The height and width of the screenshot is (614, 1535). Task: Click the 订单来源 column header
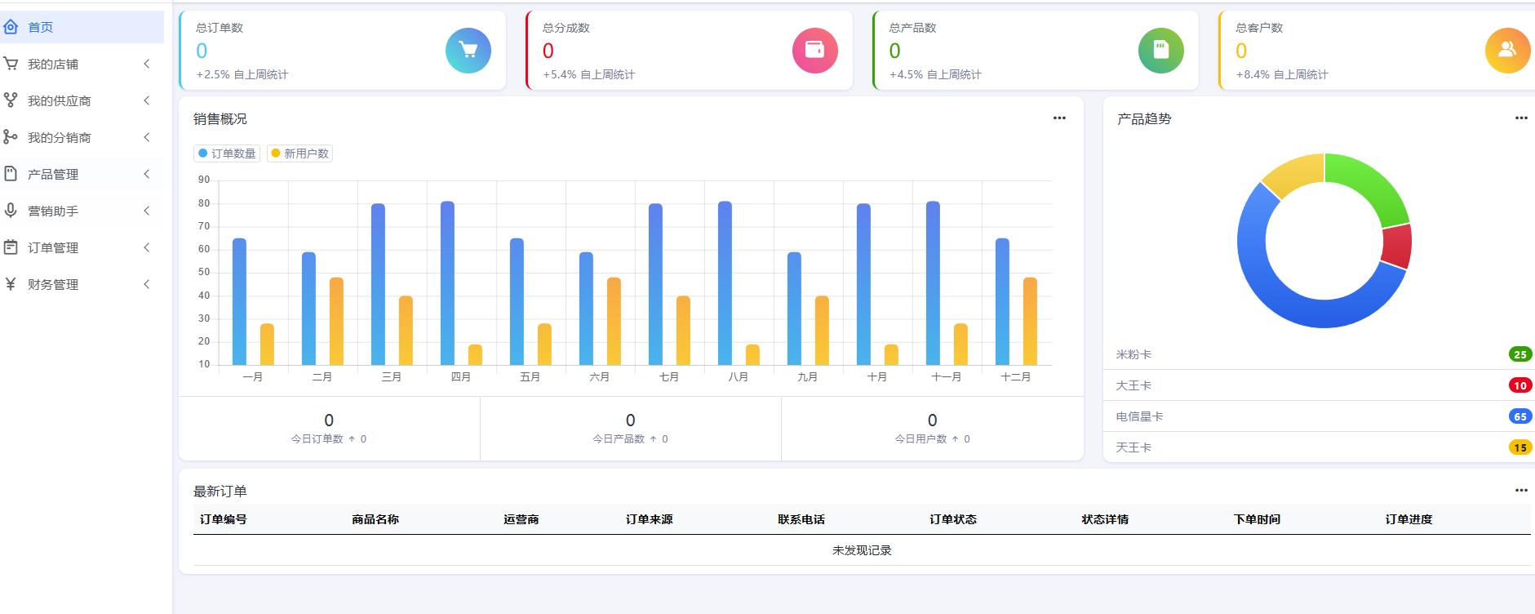click(650, 519)
